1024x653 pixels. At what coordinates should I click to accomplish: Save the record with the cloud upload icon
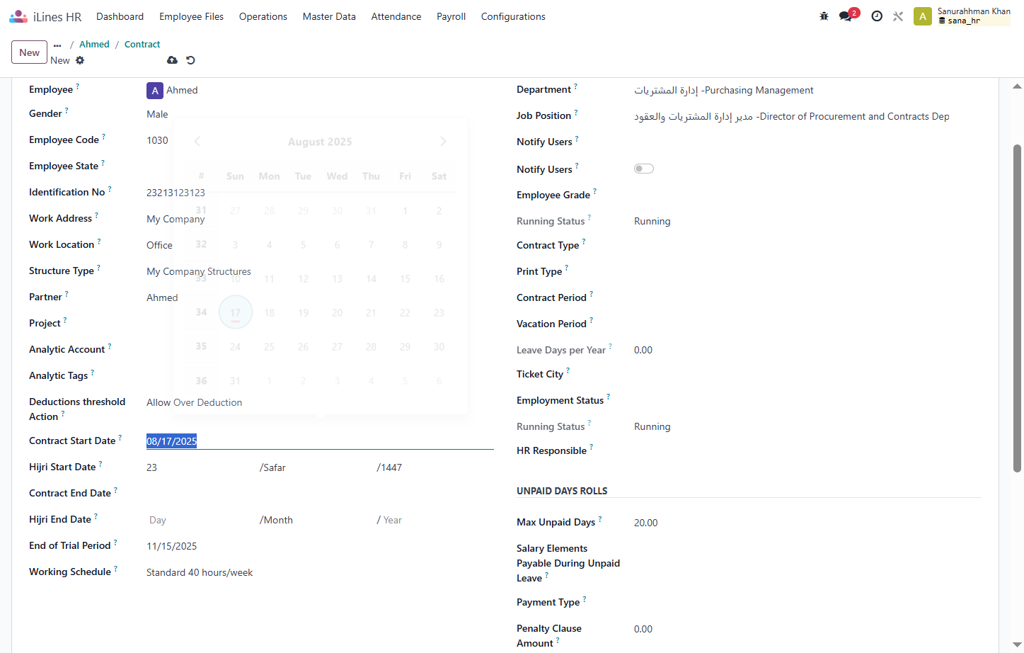pyautogui.click(x=172, y=60)
